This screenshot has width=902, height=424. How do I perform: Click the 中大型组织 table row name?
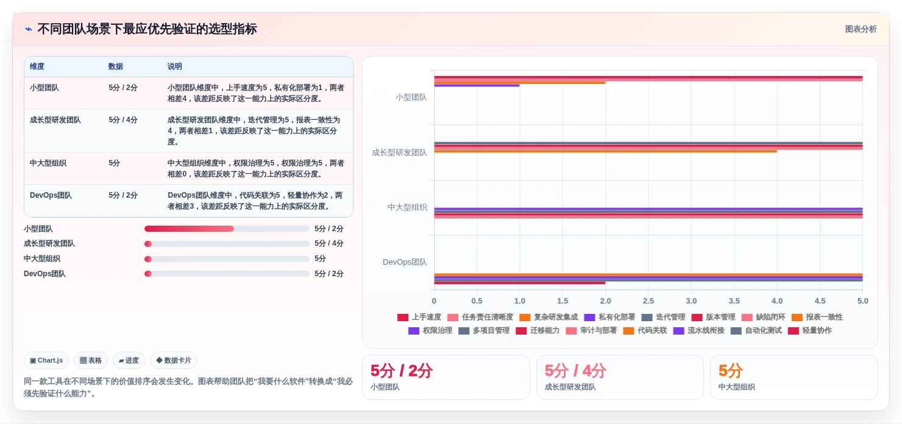pos(48,163)
